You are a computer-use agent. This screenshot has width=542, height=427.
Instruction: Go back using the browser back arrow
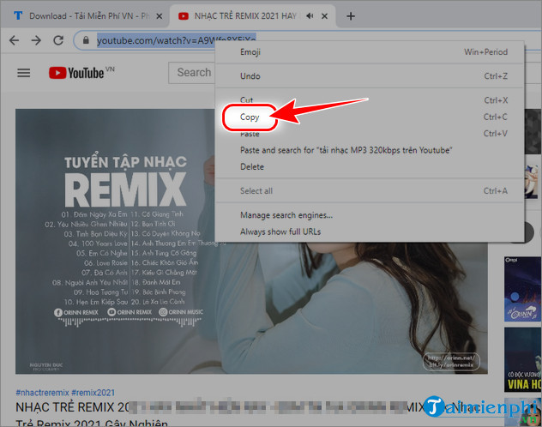pos(15,40)
